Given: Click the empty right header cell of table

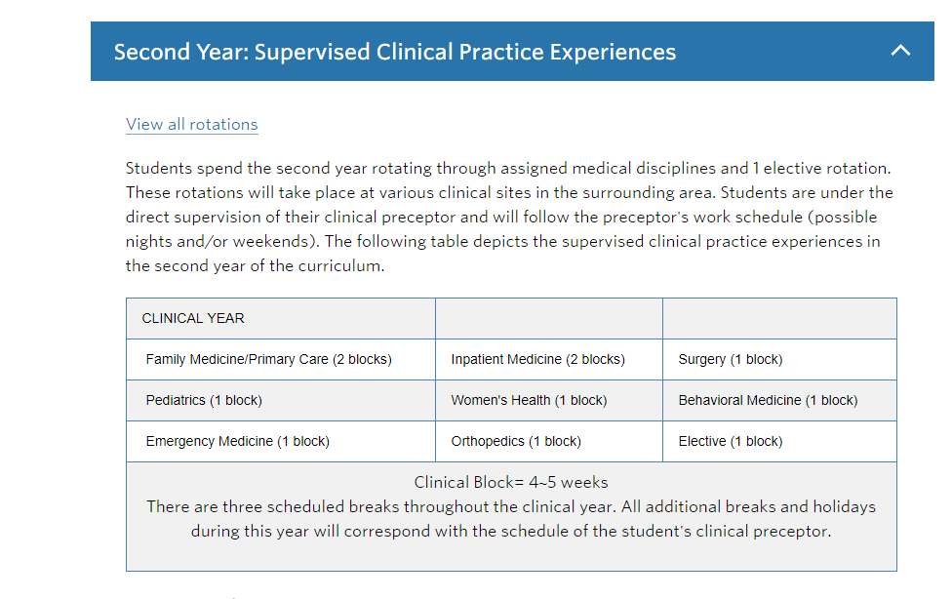Looking at the screenshot, I should click(x=778, y=318).
